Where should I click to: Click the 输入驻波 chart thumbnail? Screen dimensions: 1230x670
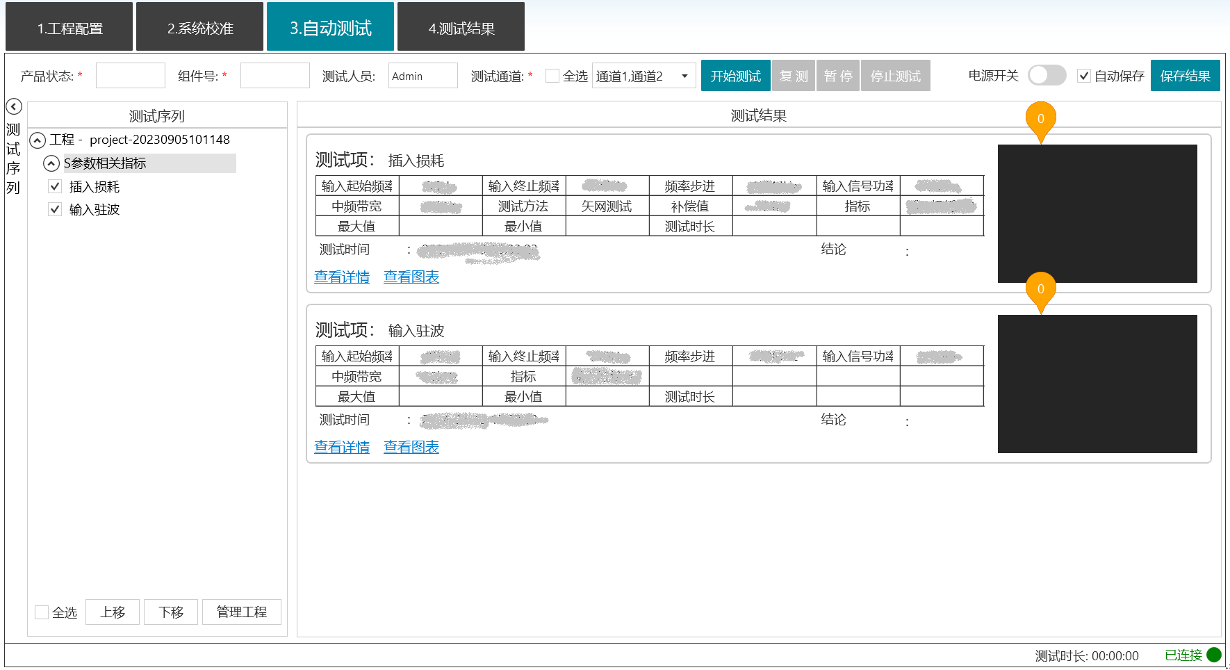click(x=1097, y=384)
